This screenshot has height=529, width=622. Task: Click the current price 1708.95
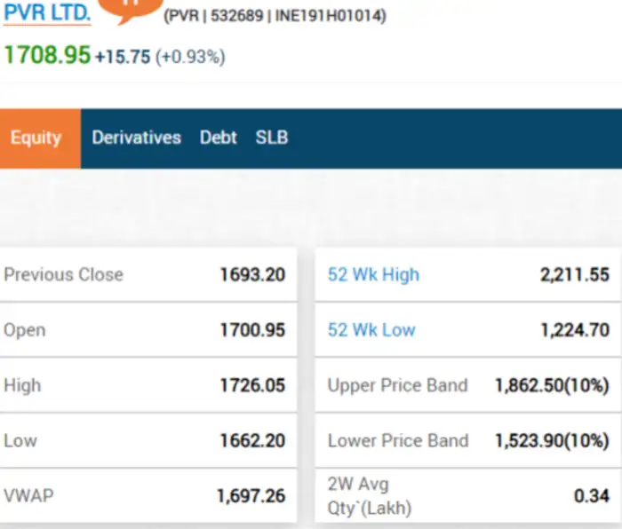pos(47,55)
